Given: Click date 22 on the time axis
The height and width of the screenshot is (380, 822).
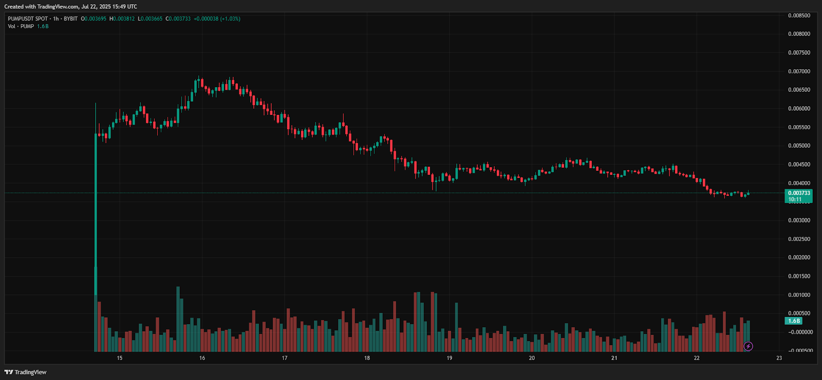Looking at the screenshot, I should pyautogui.click(x=696, y=358).
